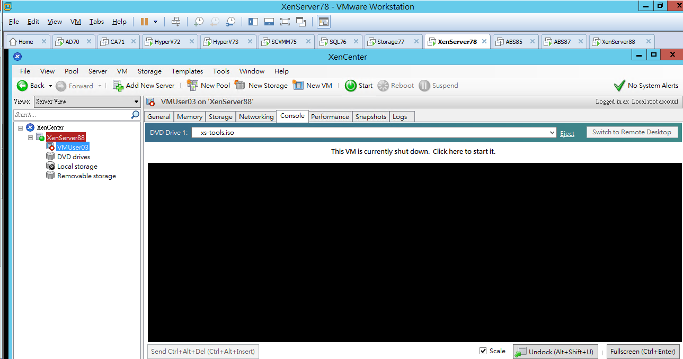683x359 pixels.
Task: Click the Search input field
Action: pos(72,115)
